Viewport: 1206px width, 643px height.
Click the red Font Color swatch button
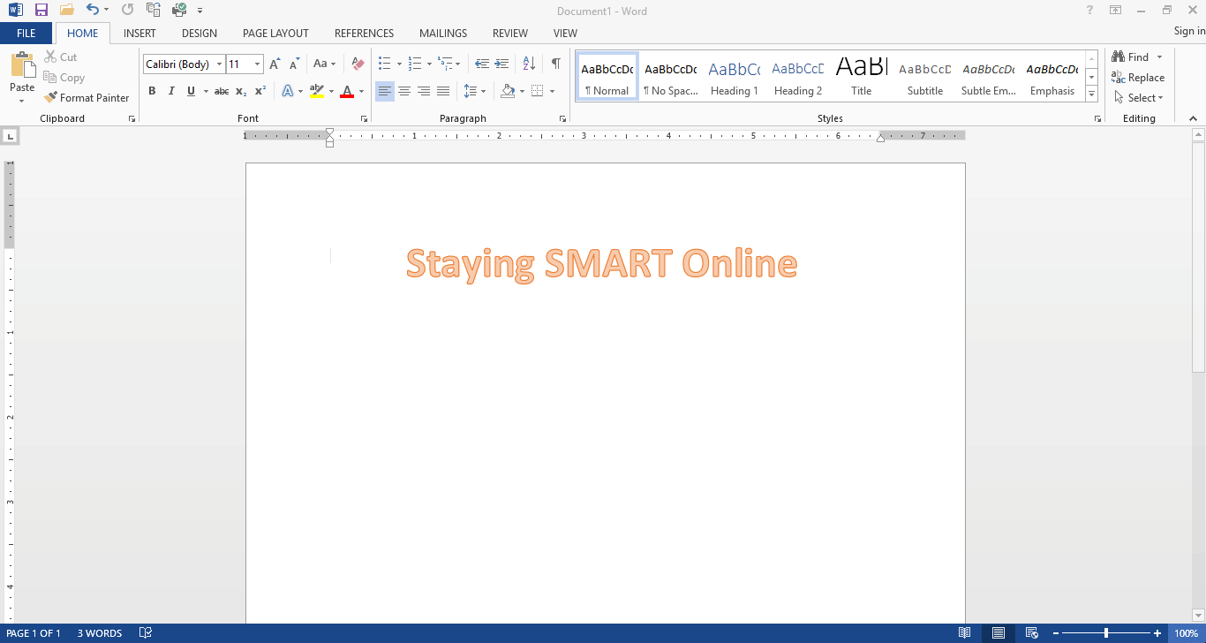tap(347, 91)
